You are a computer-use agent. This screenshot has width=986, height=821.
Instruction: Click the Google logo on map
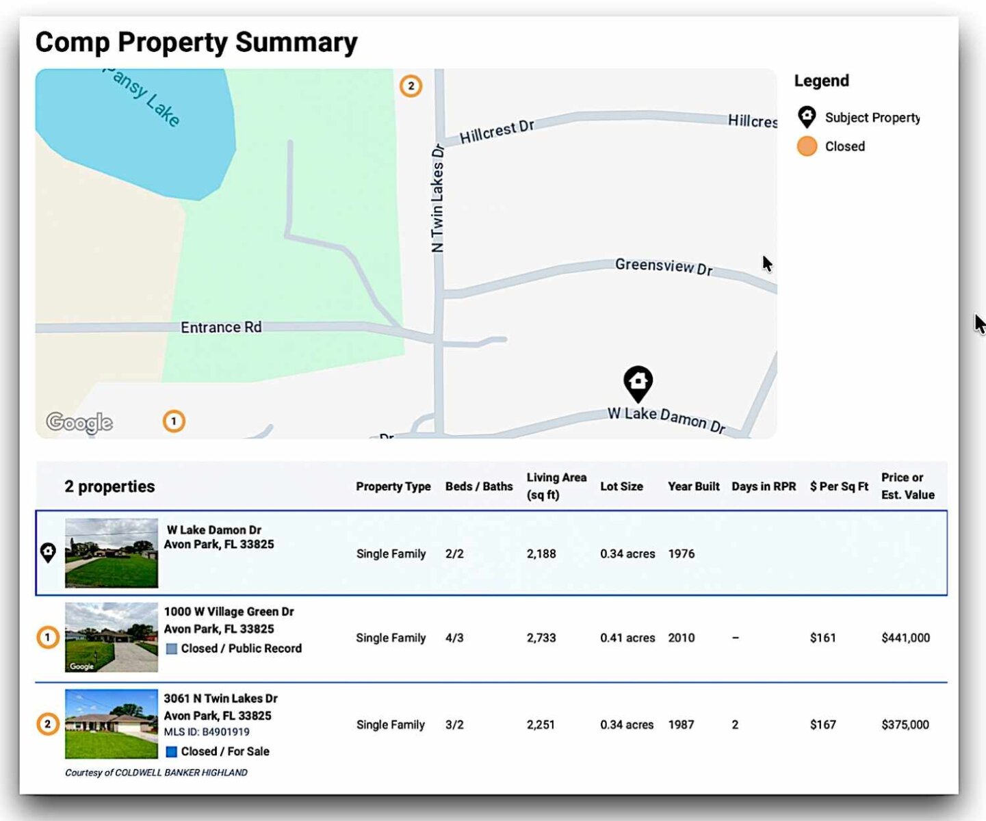point(79,423)
